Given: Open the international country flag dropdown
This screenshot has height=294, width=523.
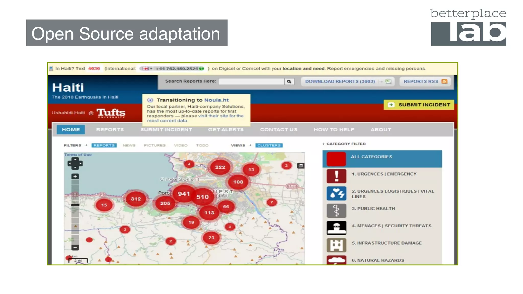Looking at the screenshot, I should coord(147,69).
